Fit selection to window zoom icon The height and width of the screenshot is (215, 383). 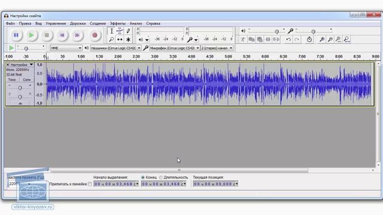338,39
